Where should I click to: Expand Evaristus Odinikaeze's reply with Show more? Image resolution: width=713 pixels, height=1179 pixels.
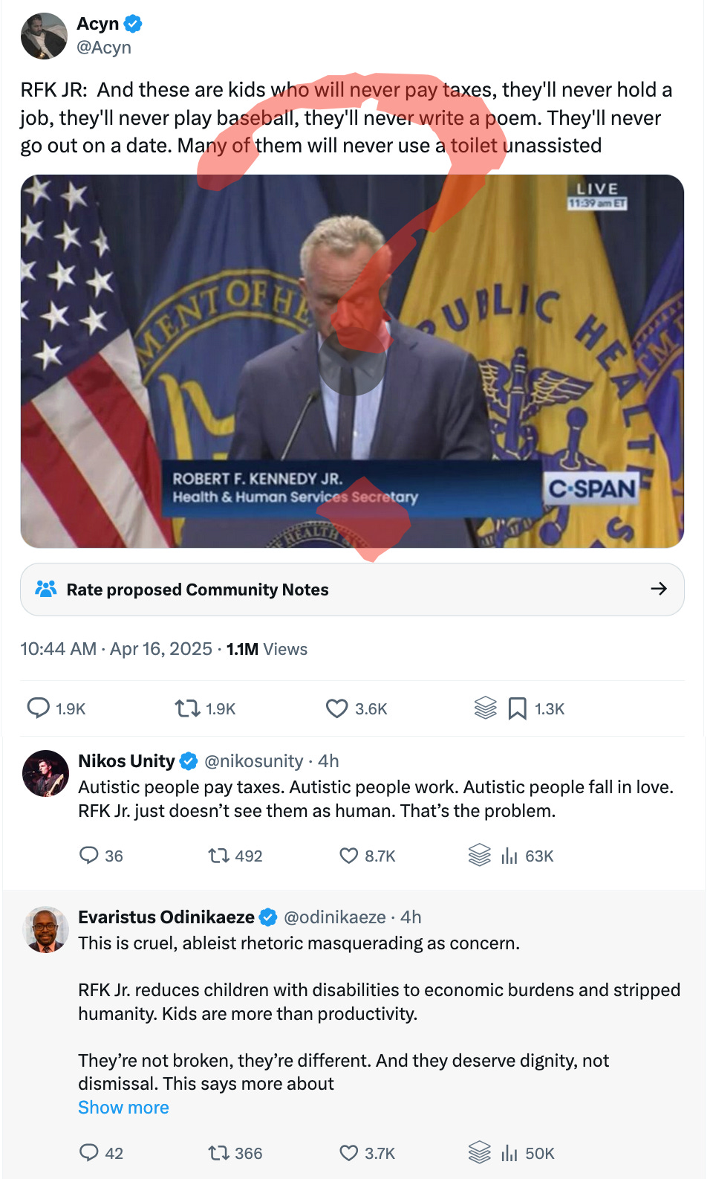(x=123, y=1107)
